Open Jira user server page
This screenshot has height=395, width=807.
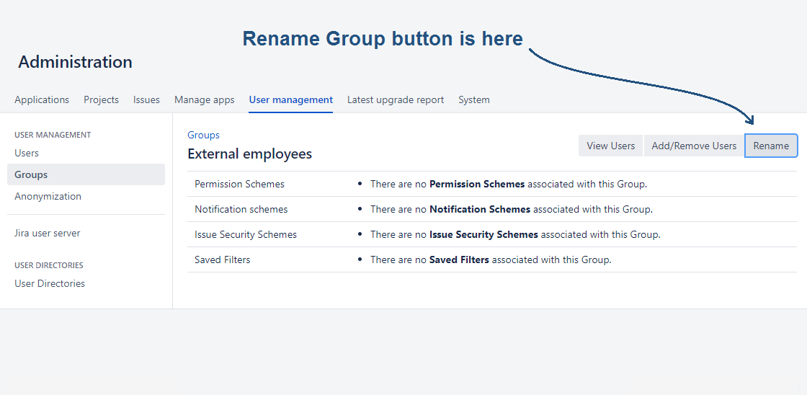(48, 234)
